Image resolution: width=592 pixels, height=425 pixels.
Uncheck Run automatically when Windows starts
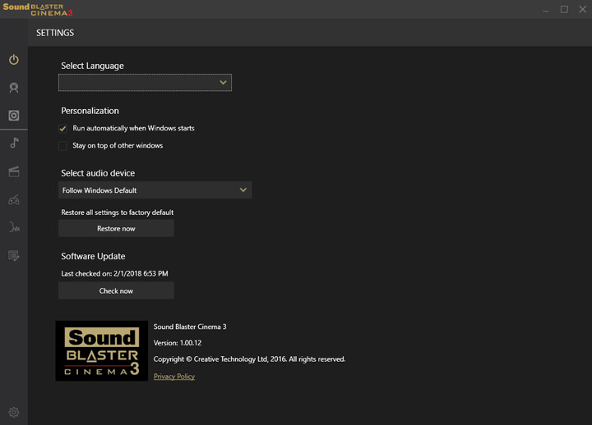coord(62,129)
